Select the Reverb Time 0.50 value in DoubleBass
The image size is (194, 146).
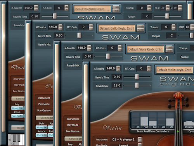(x=35, y=16)
